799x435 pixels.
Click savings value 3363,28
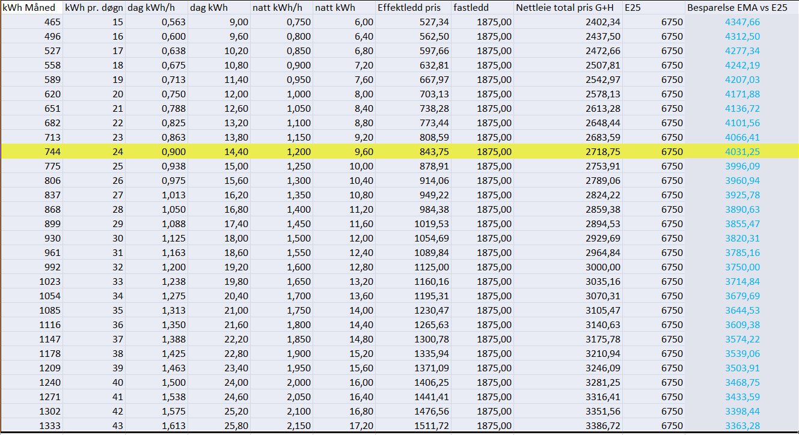coord(742,425)
